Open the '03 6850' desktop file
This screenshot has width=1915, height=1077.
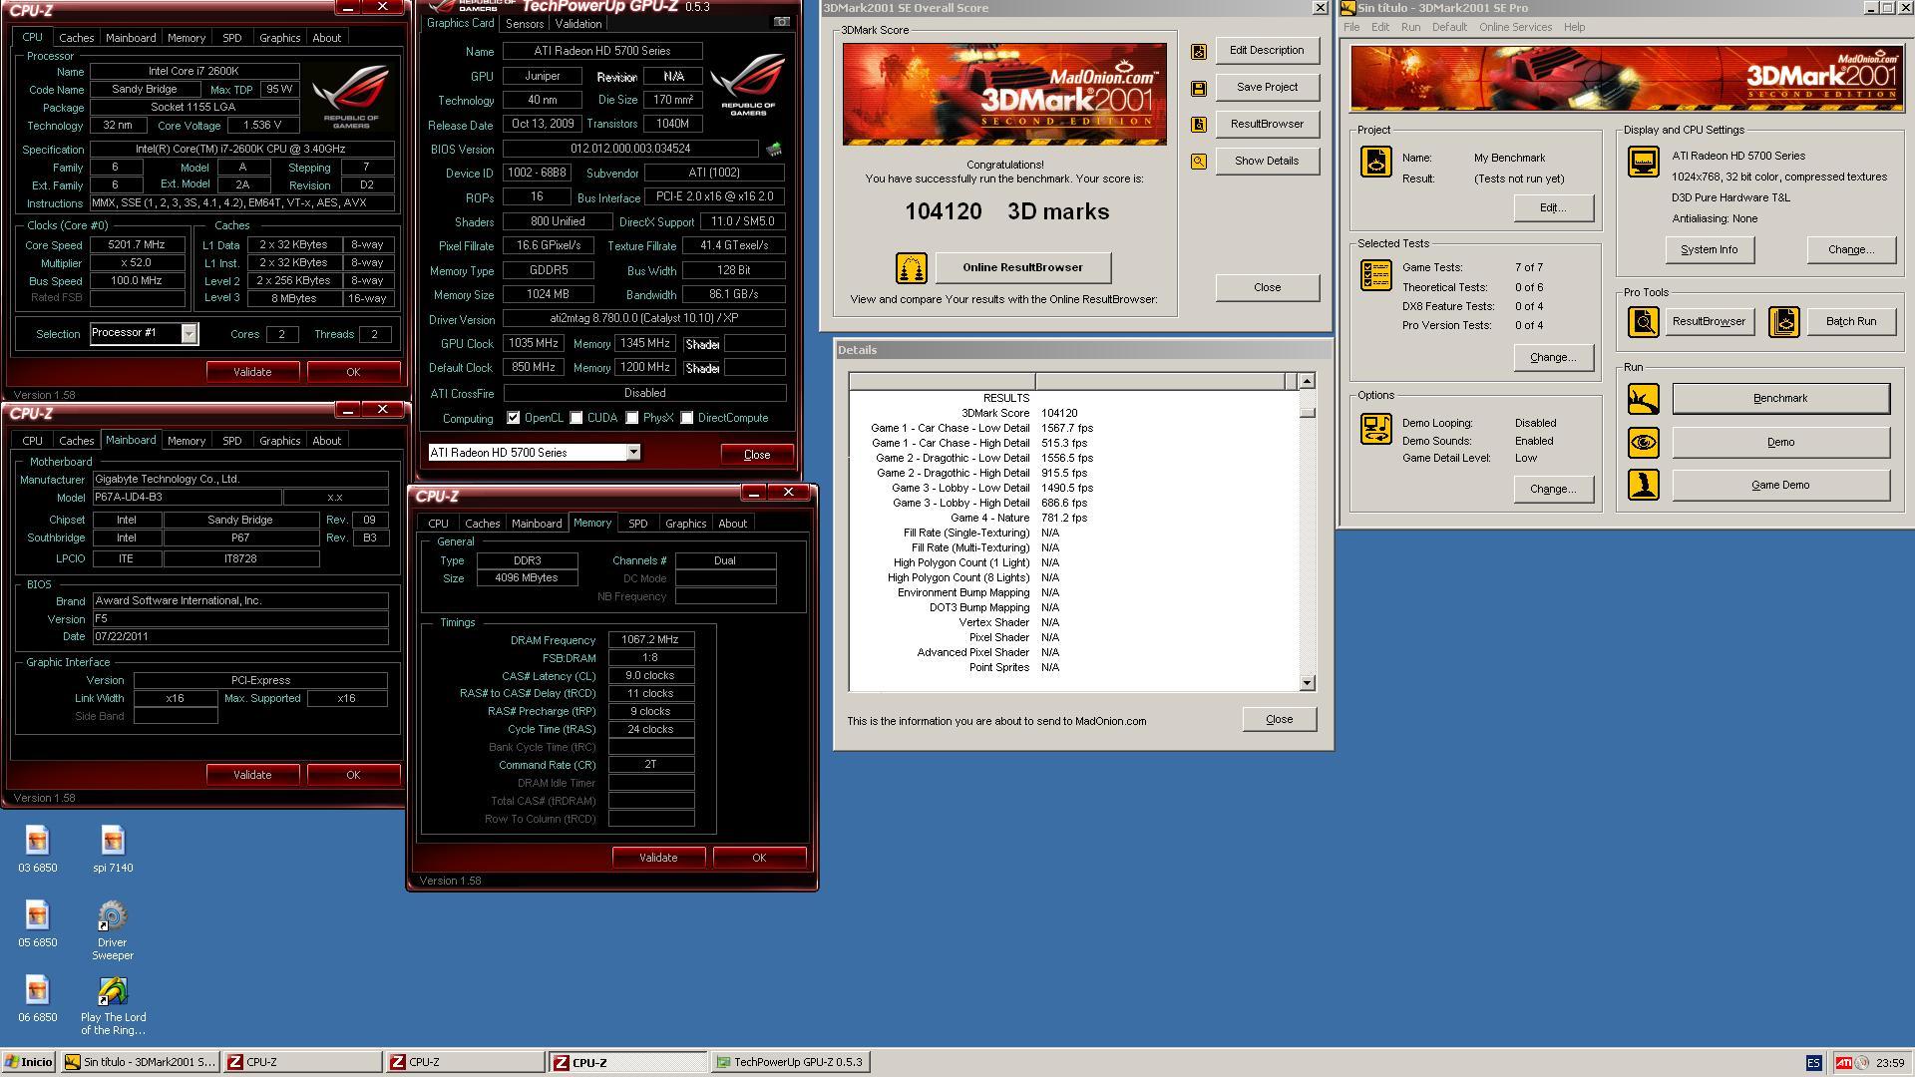tap(37, 849)
